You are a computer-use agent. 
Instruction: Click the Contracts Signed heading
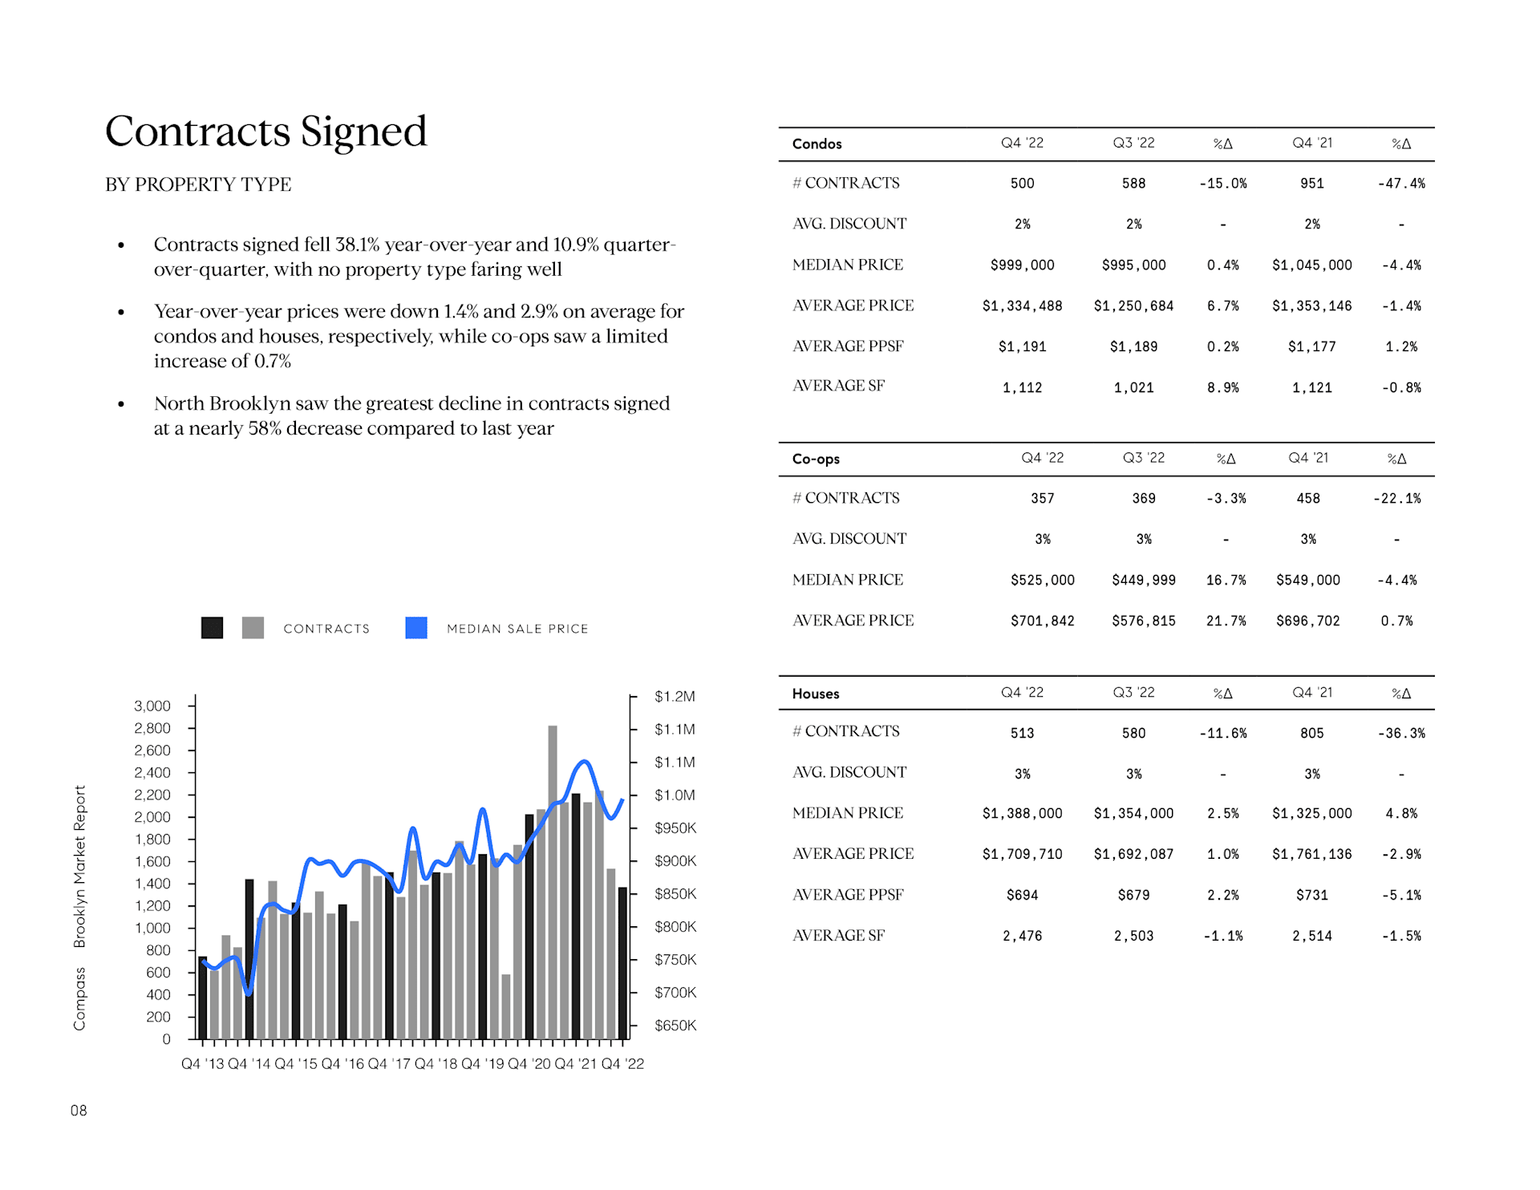[265, 132]
